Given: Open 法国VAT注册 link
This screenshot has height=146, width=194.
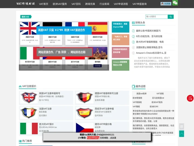Looking at the screenshot, I should click(x=45, y=109).
